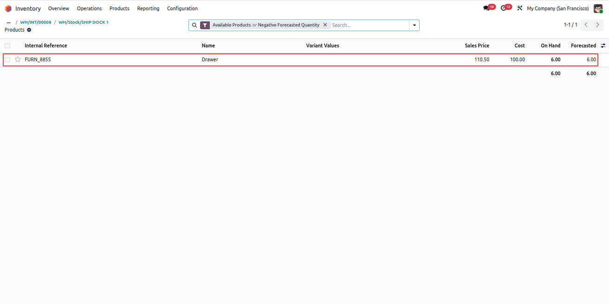Open the Configuration menu
Screen dimensions: 609x304
(x=182, y=8)
